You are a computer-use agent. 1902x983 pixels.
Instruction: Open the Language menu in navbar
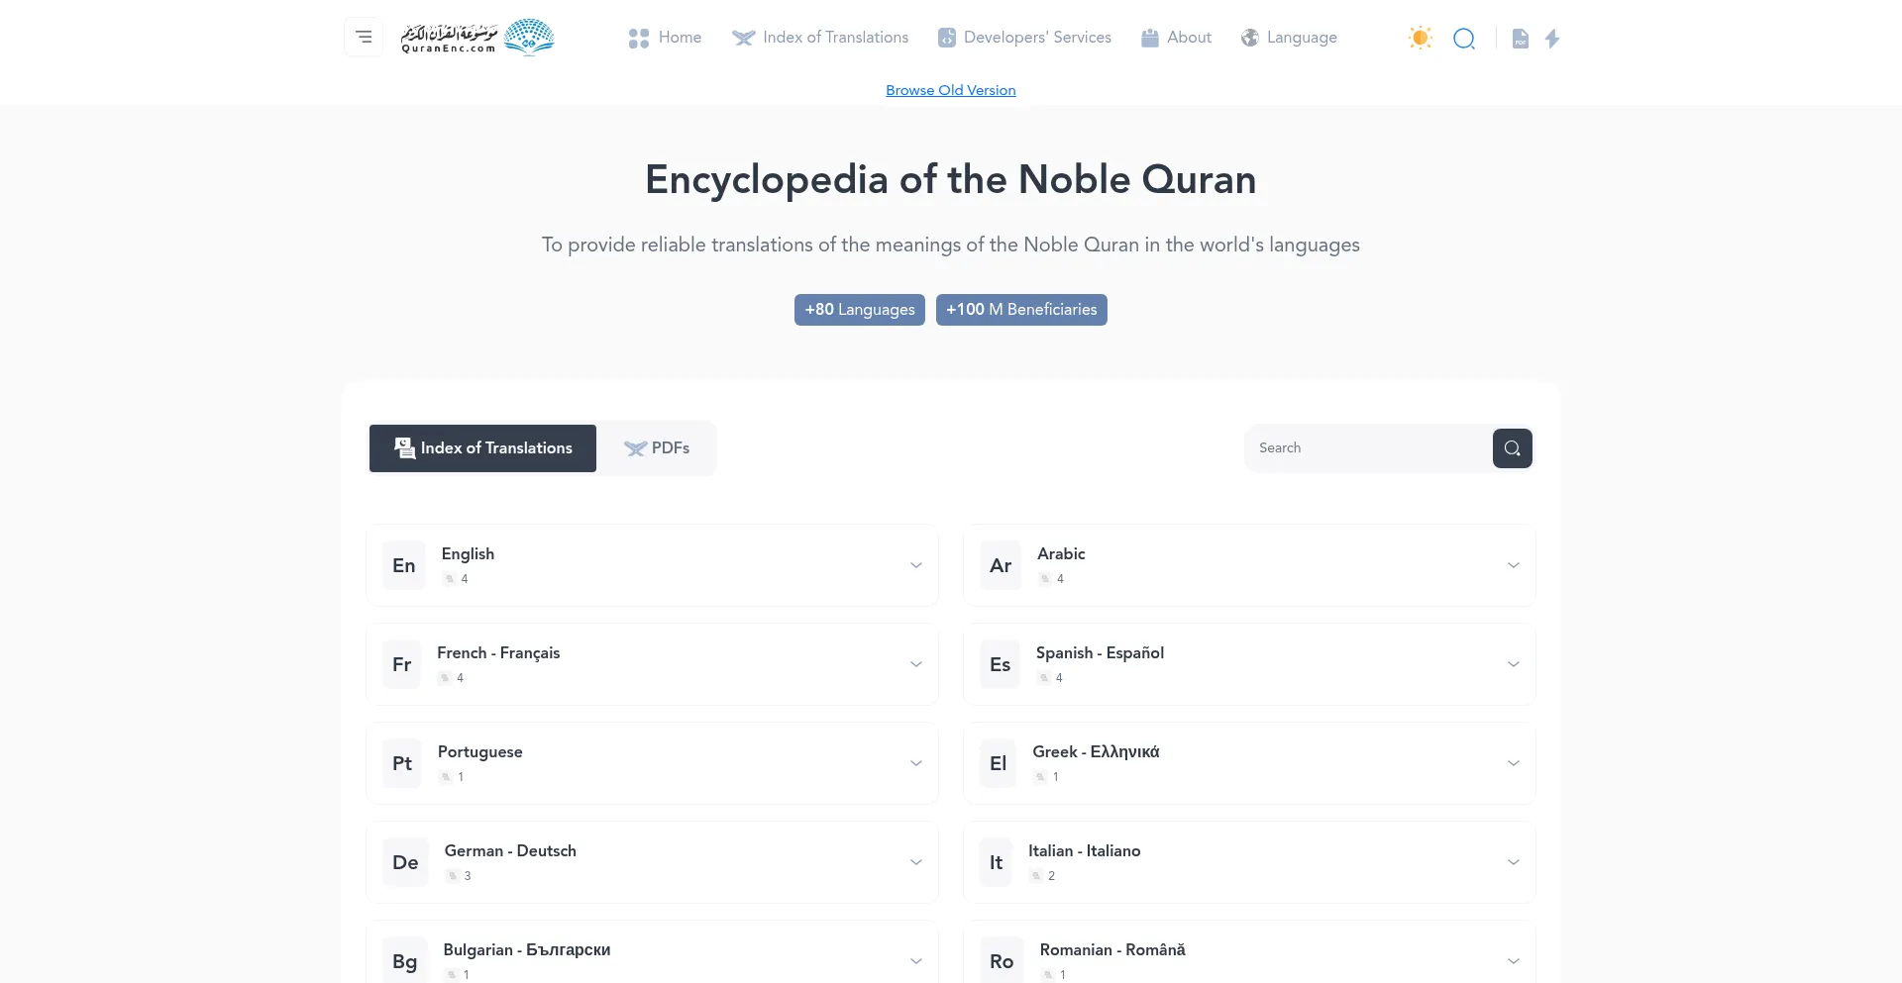click(1289, 38)
